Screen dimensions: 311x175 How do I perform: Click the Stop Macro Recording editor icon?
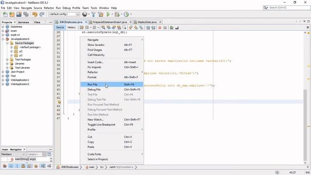click(165, 28)
